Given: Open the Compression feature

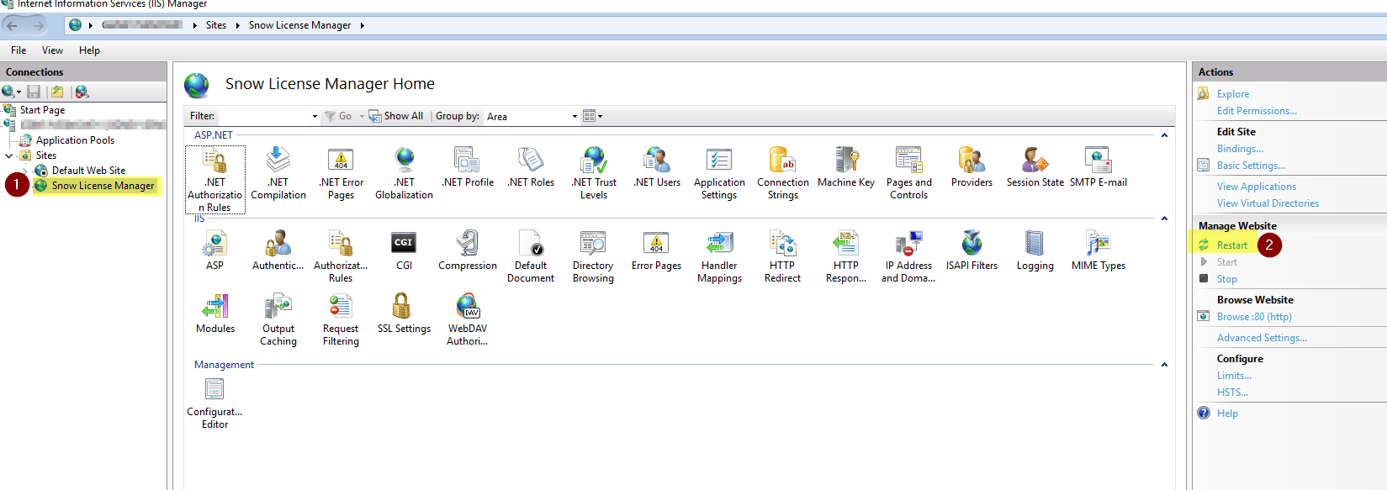Looking at the screenshot, I should click(468, 250).
